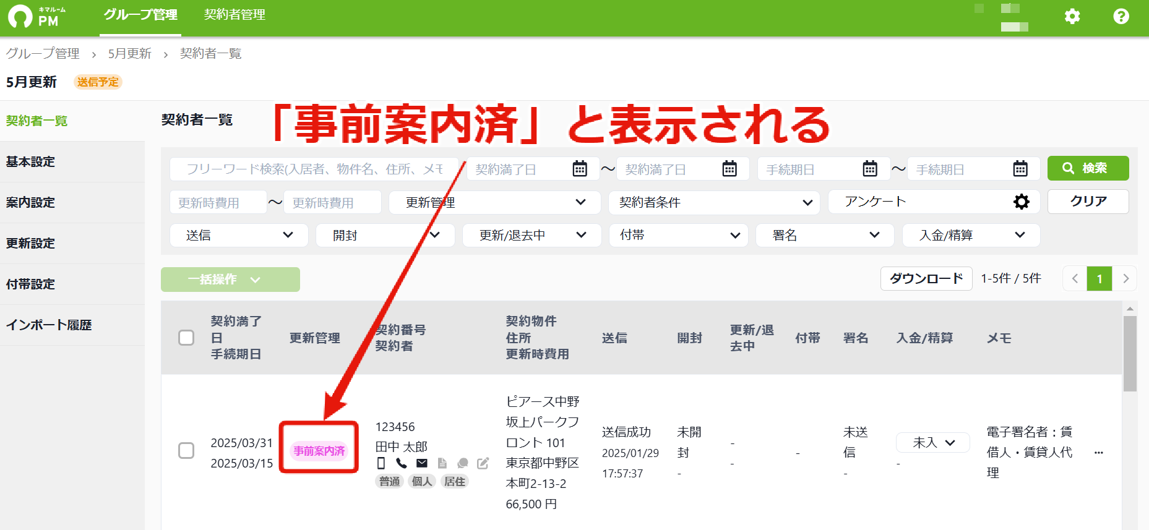Check the row checkbox for 田中 太郎

(x=186, y=450)
